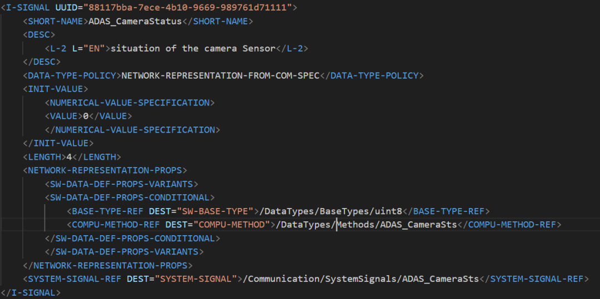Screen dimensions: 600x299
Task: Place cursor on the VALUE element's 0
Action: pos(86,116)
